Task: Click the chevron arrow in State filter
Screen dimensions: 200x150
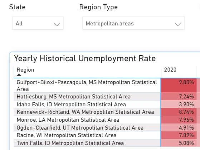Action: tap(57, 24)
